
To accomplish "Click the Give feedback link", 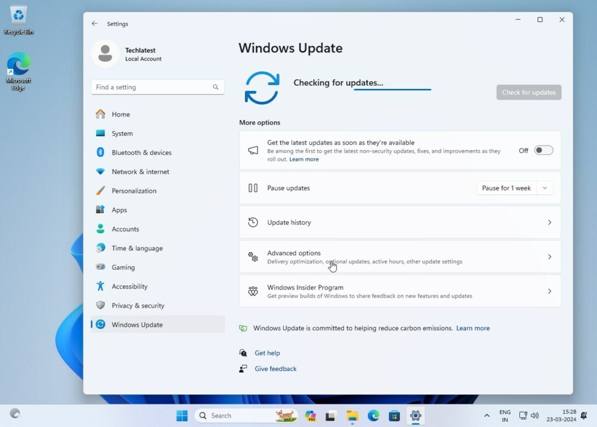I will pos(275,369).
